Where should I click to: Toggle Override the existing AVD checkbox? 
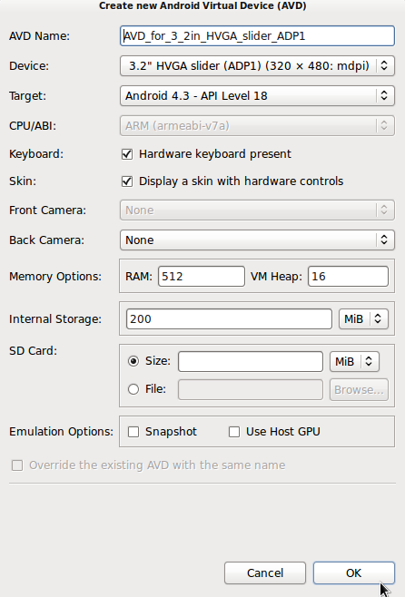point(17,465)
